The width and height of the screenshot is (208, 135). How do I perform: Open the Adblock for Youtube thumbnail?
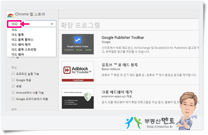(x=78, y=71)
